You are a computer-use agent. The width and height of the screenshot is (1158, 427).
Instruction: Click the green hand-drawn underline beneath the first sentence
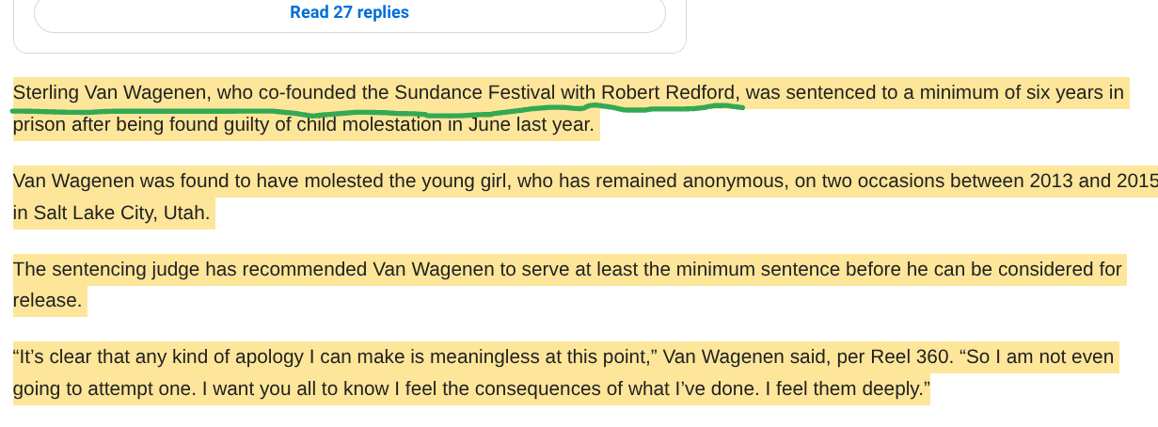tap(376, 112)
